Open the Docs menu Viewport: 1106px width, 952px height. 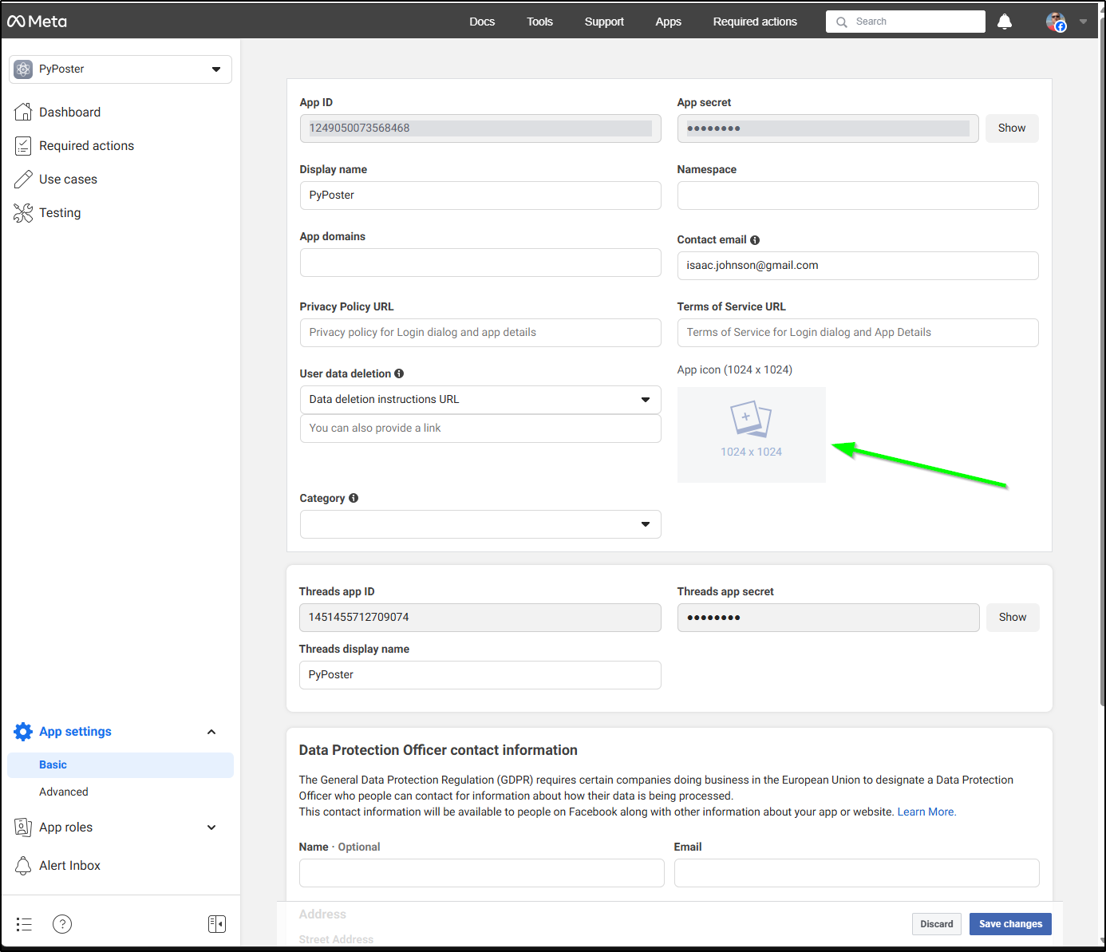coord(482,22)
